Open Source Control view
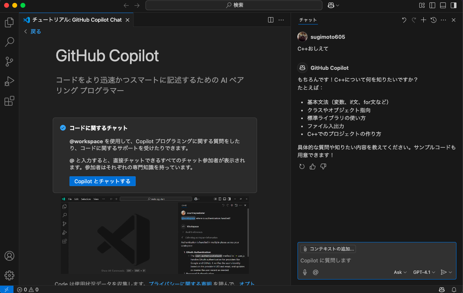This screenshot has height=293, width=463. pos(9,62)
